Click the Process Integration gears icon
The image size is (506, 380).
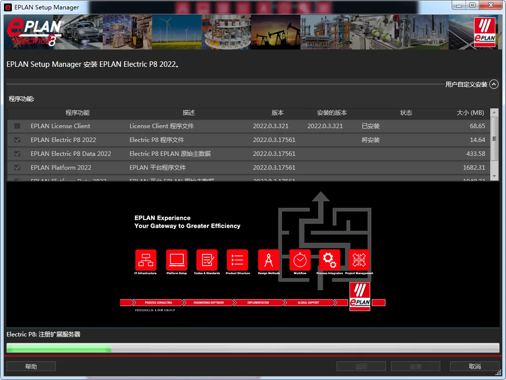tap(330, 260)
